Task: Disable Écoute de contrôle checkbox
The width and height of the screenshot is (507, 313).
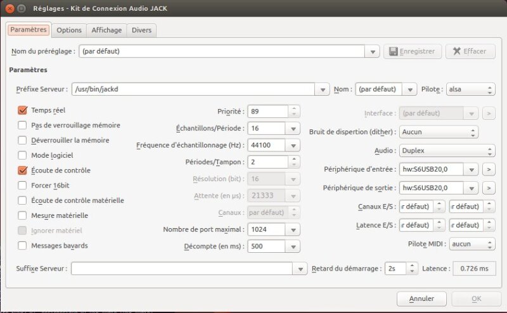Action: 22,170
